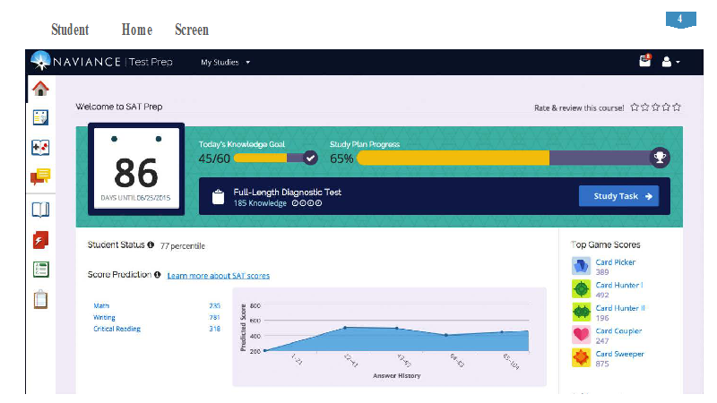Click the knowledge goal checkmark icon
Screen dimensions: 717x403
[310, 159]
